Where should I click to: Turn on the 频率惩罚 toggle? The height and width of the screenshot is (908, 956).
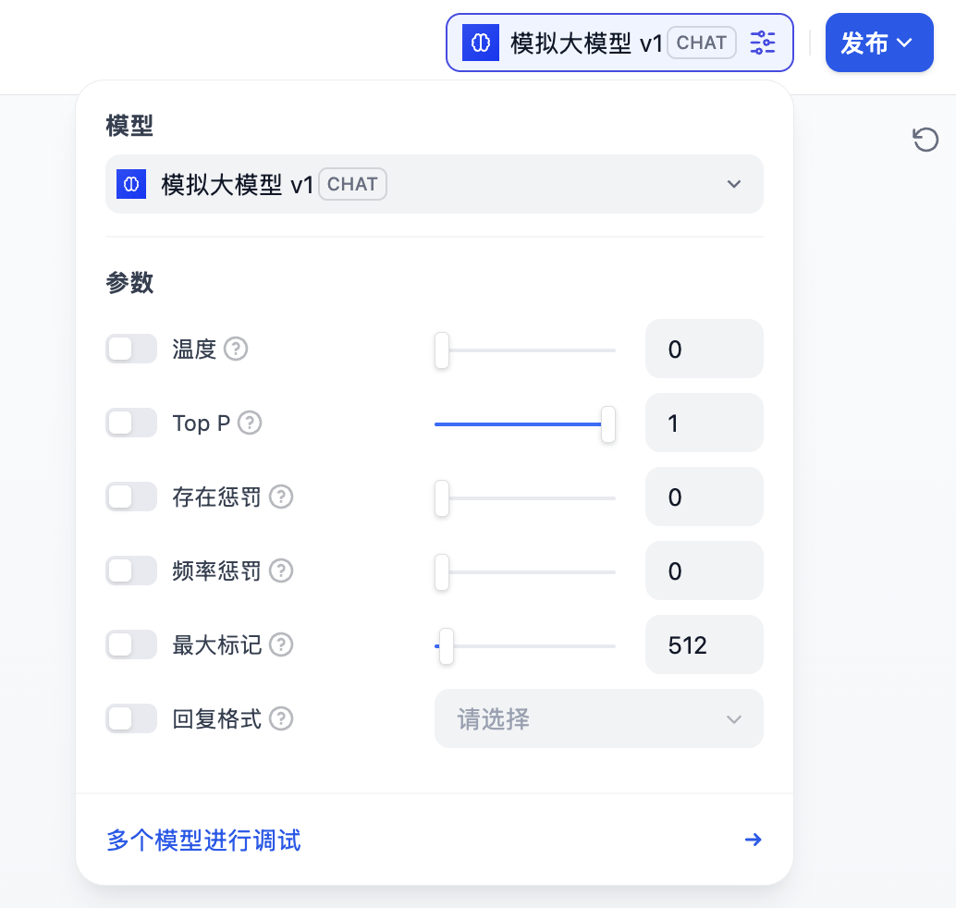130,571
